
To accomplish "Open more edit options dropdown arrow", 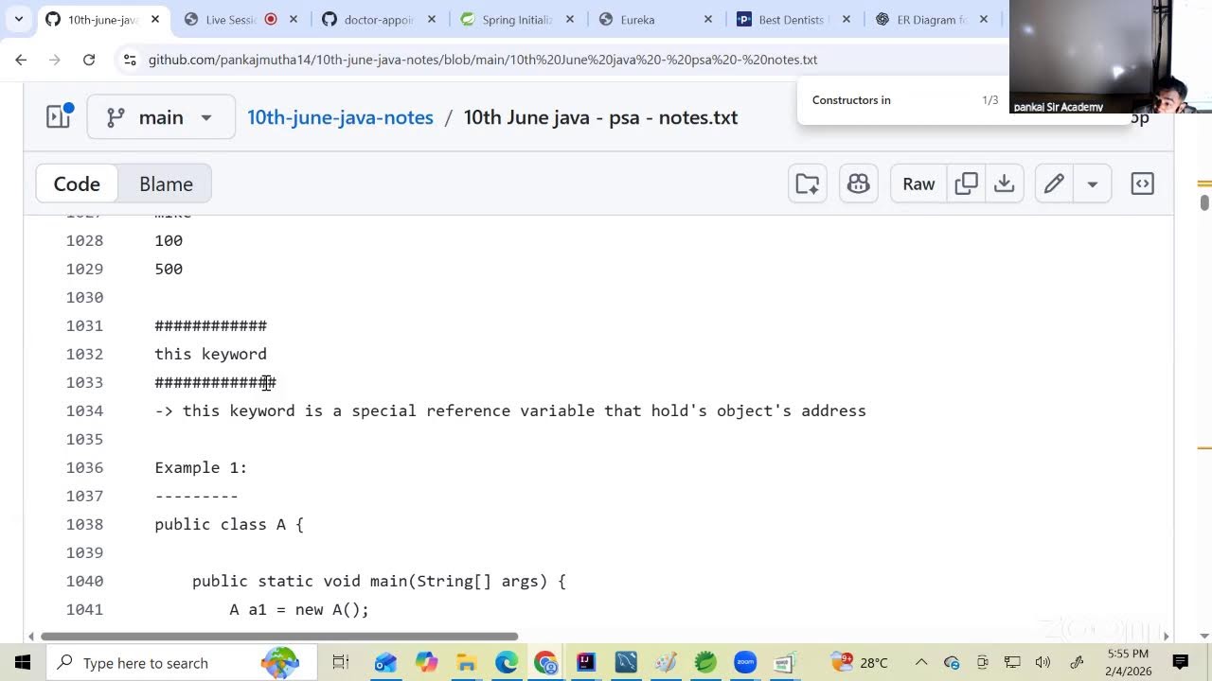I will tap(1092, 183).
